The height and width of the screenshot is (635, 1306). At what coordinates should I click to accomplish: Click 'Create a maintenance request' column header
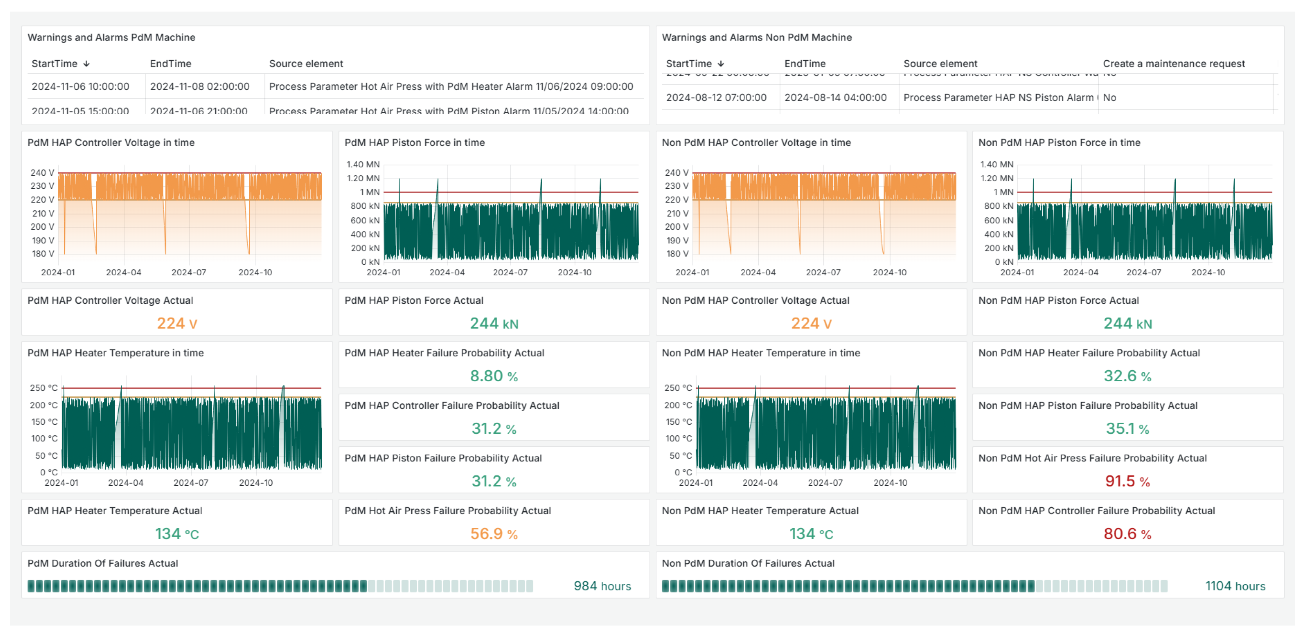tap(1173, 64)
